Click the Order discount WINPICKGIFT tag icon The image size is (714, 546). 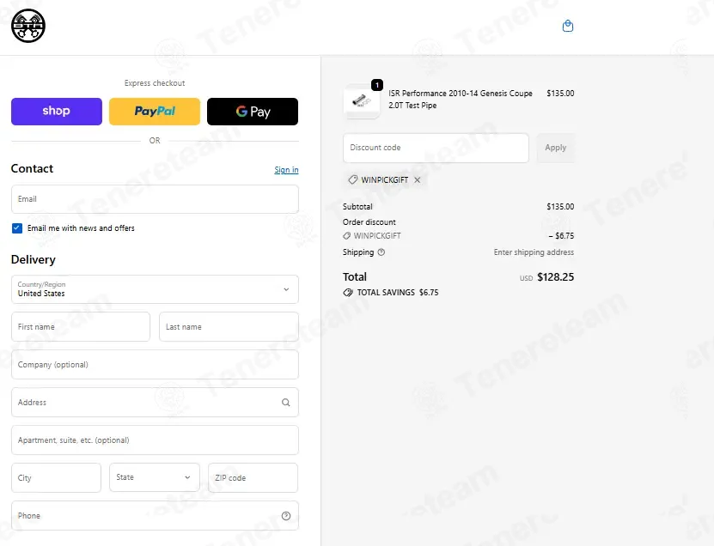(346, 236)
